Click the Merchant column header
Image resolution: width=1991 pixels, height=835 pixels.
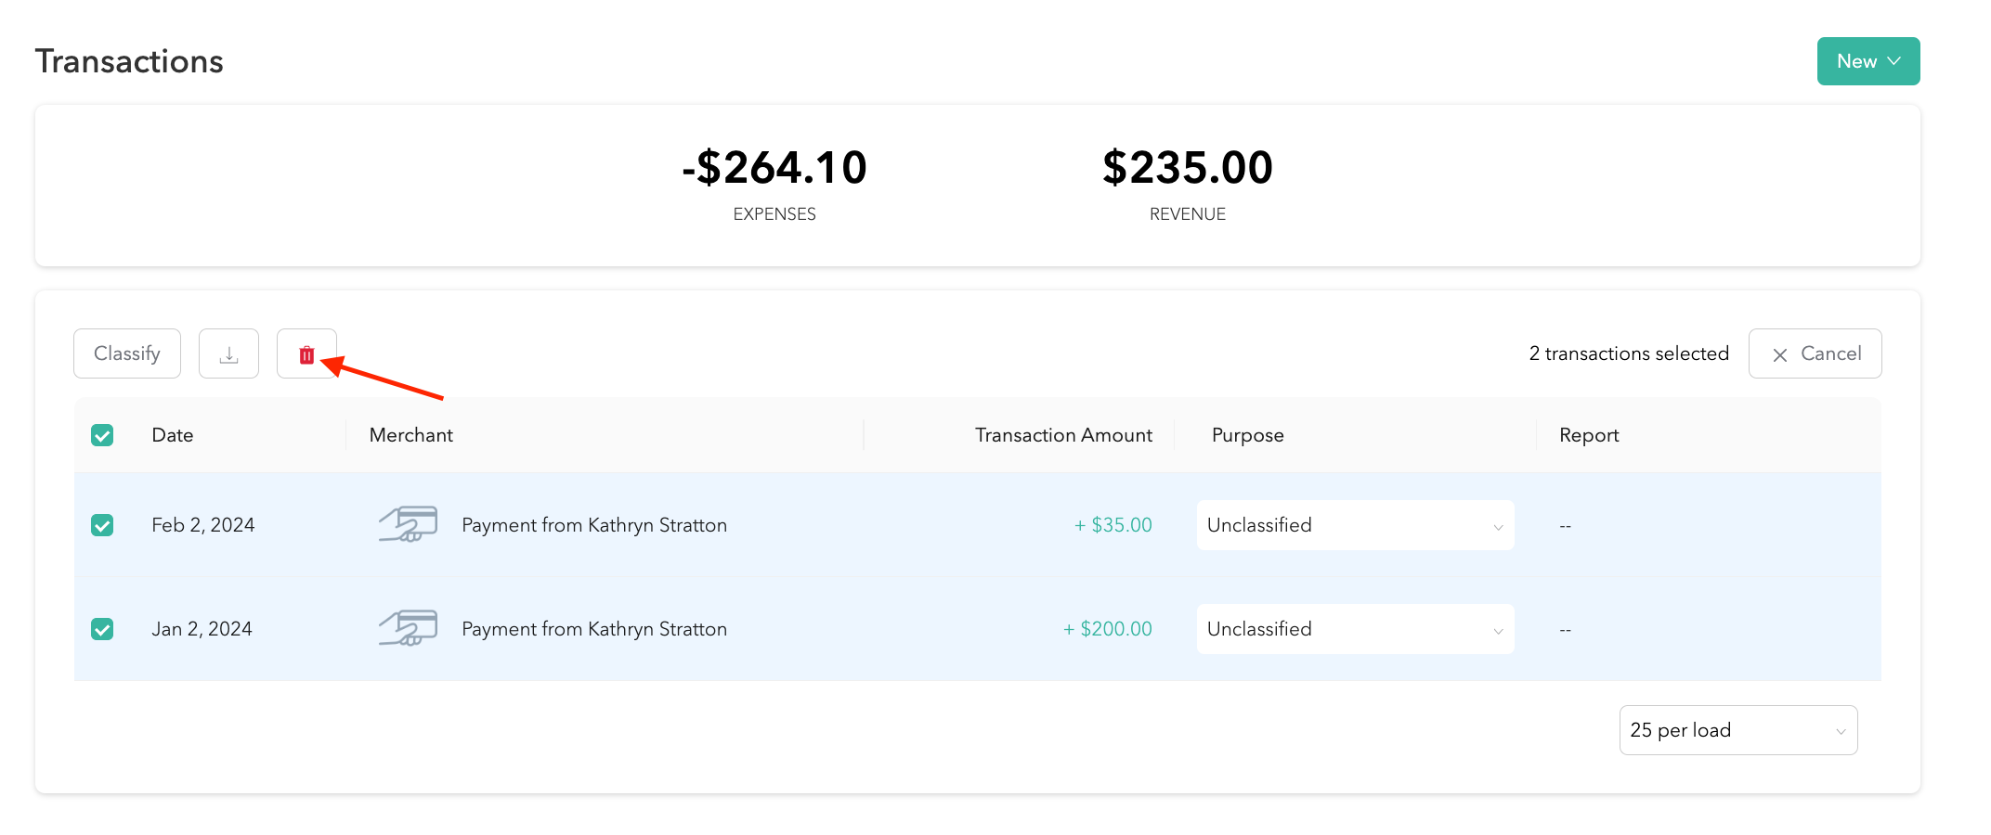click(x=410, y=435)
